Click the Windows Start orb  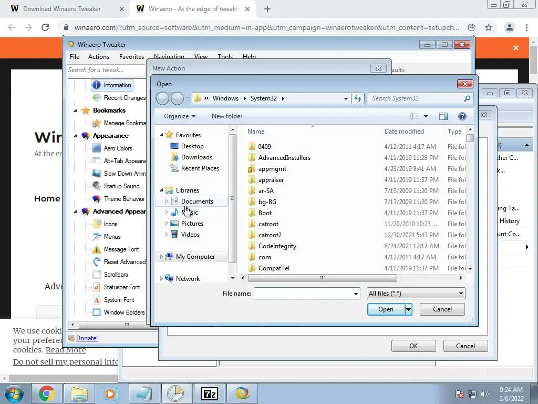tap(14, 393)
